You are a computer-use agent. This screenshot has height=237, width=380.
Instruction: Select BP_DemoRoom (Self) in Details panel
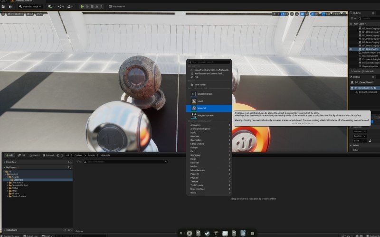point(365,88)
